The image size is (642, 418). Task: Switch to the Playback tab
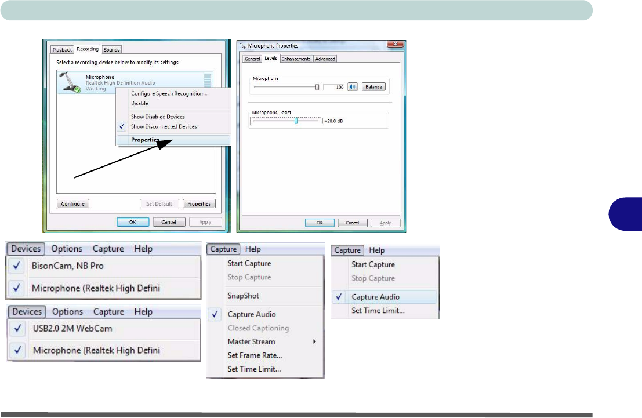pyautogui.click(x=62, y=49)
